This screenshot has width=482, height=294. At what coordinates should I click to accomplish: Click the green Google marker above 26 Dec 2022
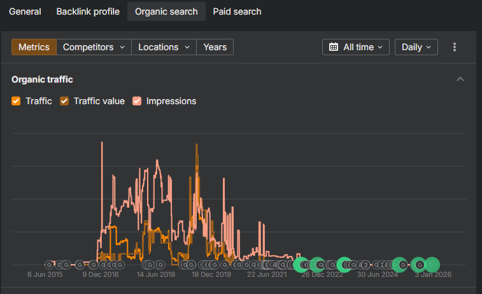click(x=316, y=264)
